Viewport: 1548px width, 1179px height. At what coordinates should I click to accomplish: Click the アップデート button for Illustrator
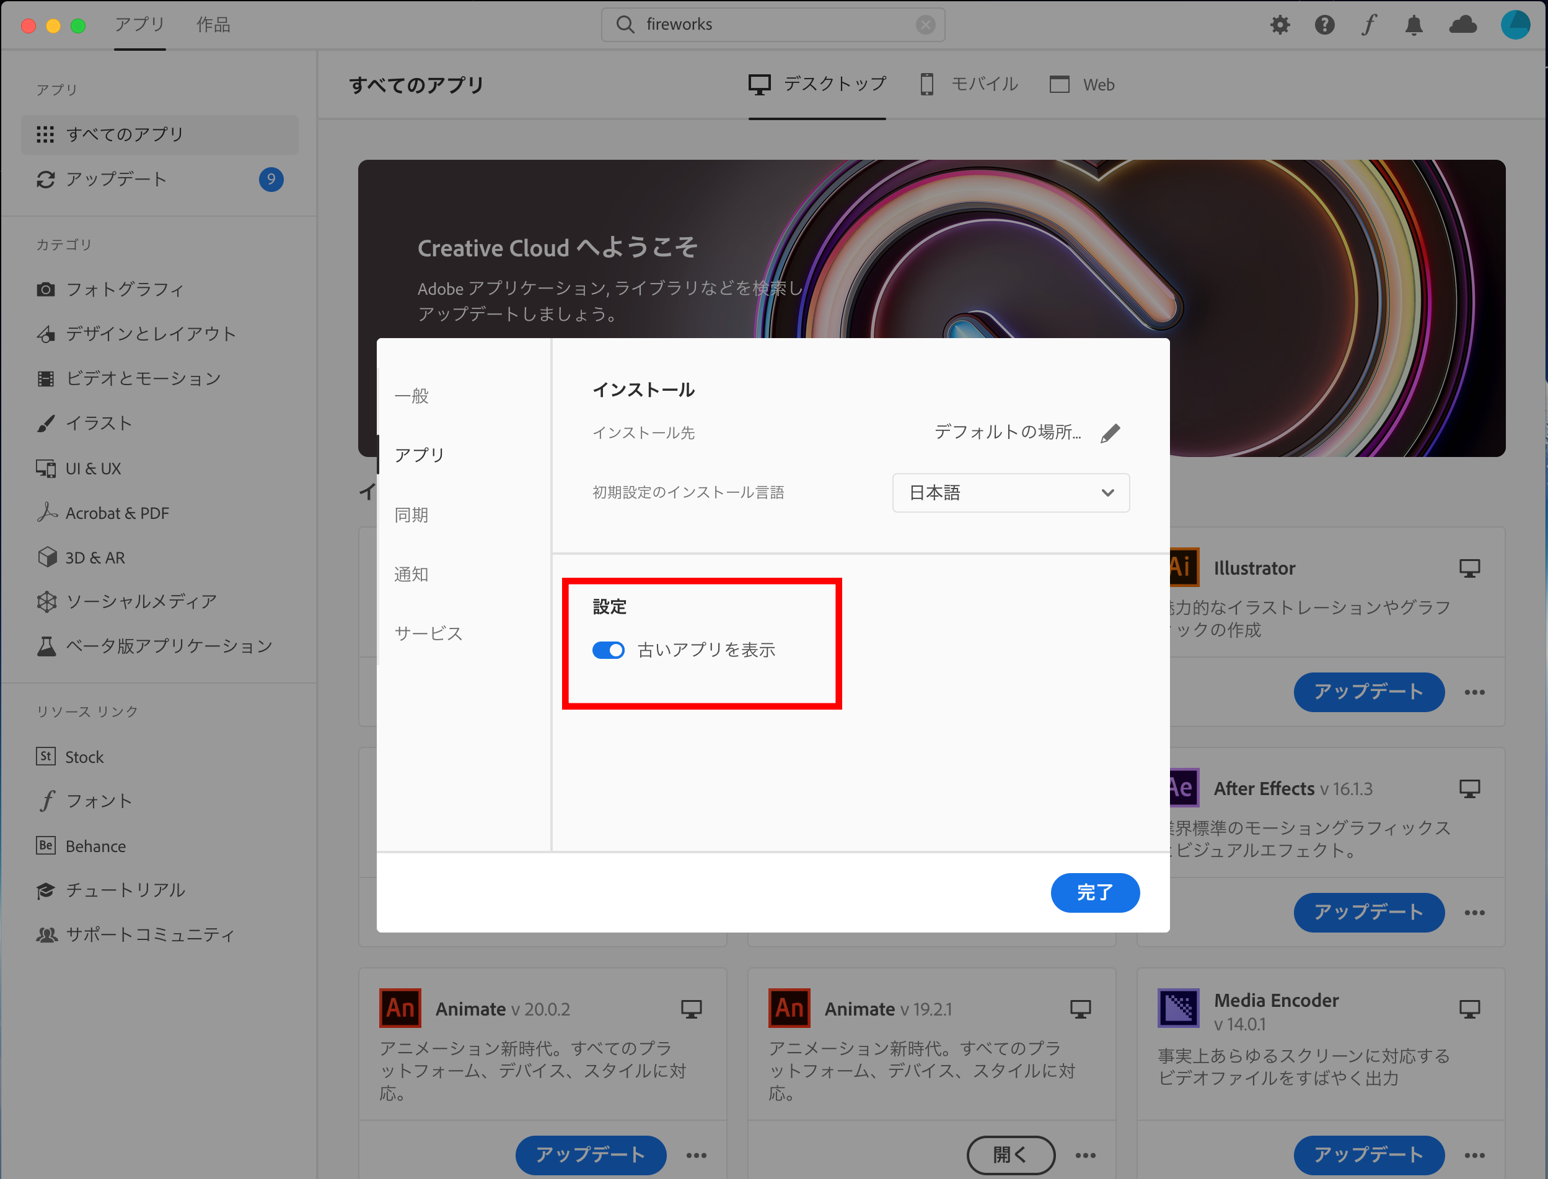[x=1369, y=692]
